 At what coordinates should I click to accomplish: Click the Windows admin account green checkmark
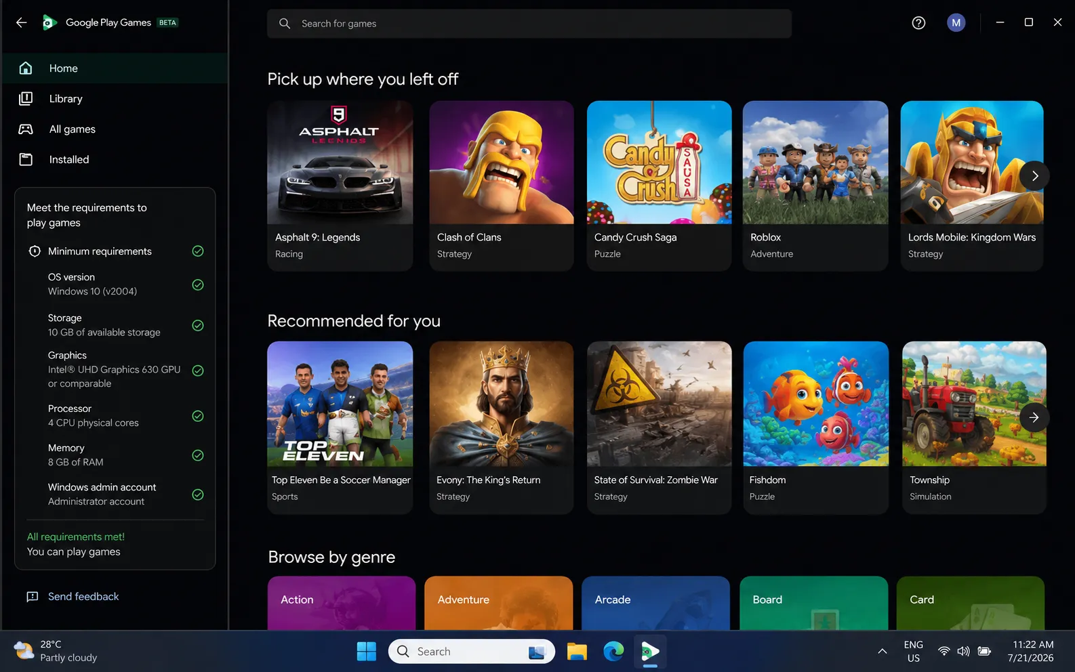coord(198,495)
